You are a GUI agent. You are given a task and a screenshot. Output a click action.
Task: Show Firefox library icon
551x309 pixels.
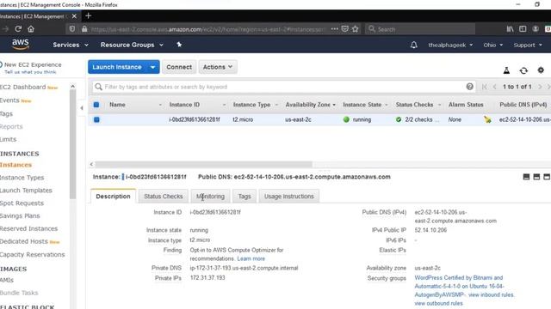510,29
